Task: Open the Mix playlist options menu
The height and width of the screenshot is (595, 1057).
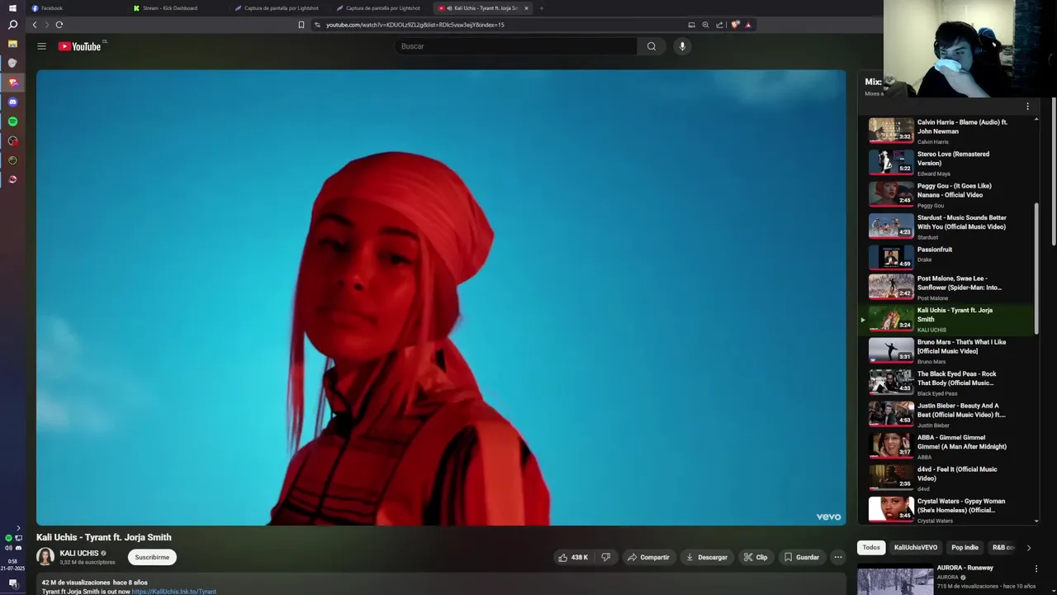Action: tap(1027, 107)
